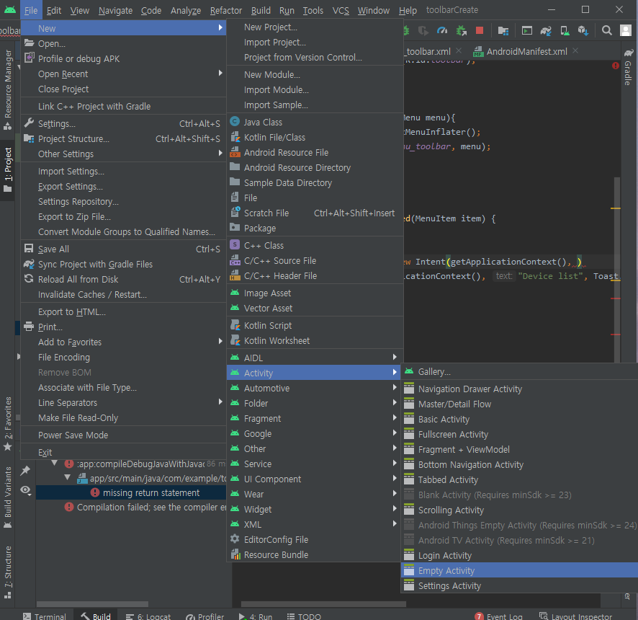638x620 pixels.
Task: Select Vector Asset entry
Action: (315, 309)
